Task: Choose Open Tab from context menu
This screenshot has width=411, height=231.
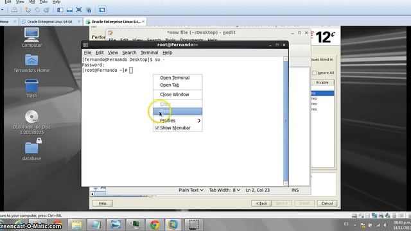Action: pos(170,85)
